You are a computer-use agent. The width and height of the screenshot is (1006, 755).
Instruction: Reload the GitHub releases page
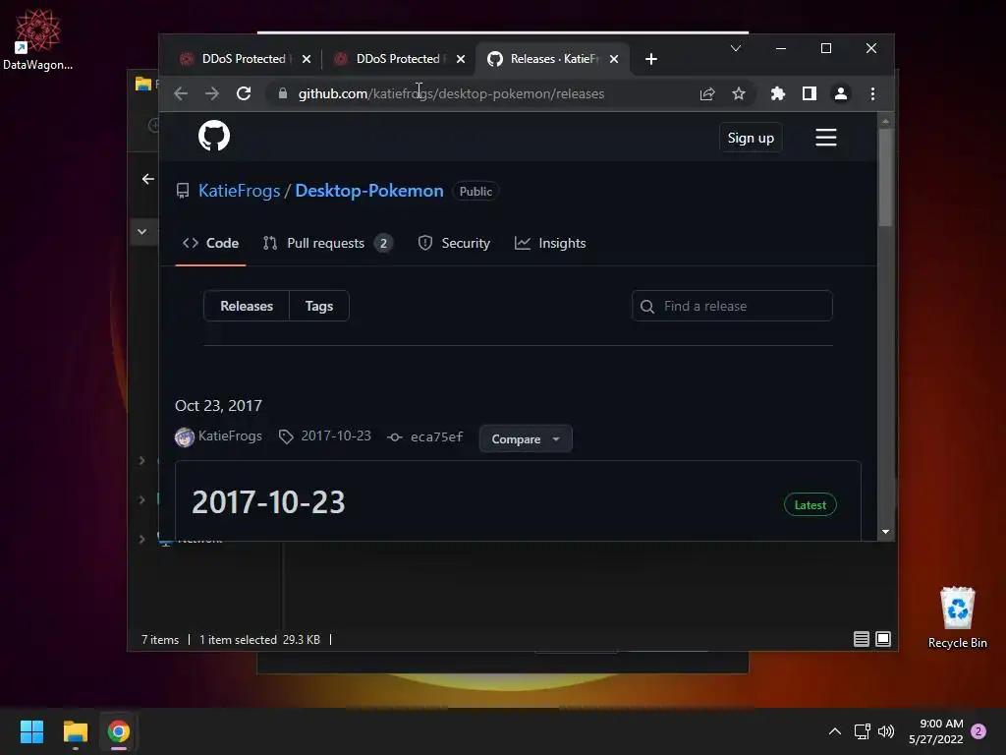(244, 93)
